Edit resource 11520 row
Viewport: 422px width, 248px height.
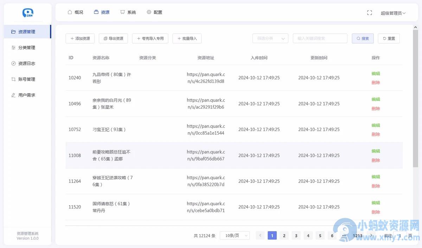(x=376, y=202)
